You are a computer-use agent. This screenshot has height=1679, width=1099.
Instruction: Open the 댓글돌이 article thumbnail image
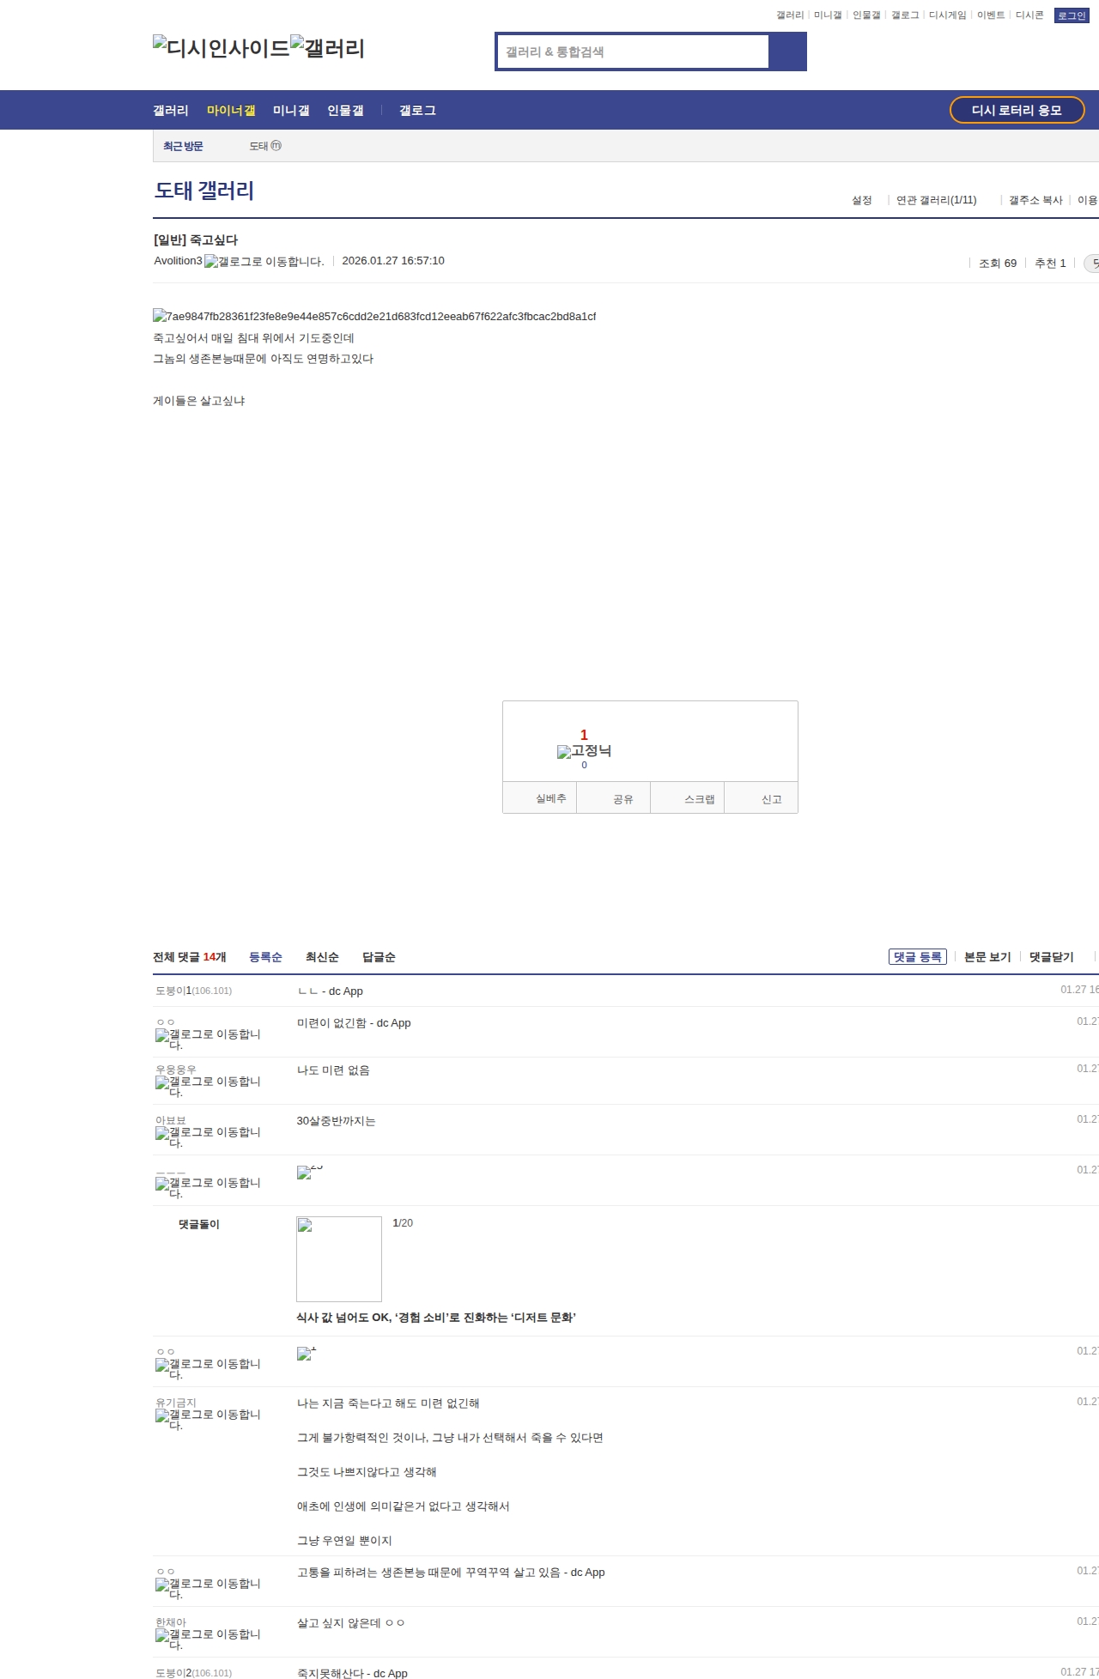(339, 1258)
